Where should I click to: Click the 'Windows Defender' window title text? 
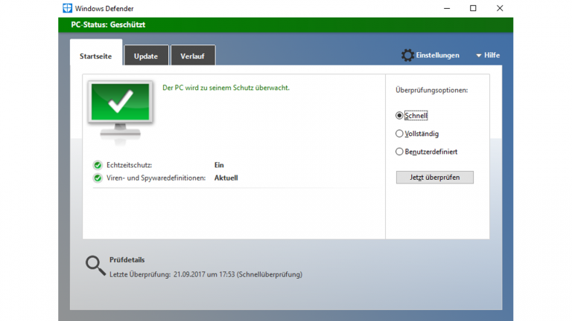(x=104, y=8)
